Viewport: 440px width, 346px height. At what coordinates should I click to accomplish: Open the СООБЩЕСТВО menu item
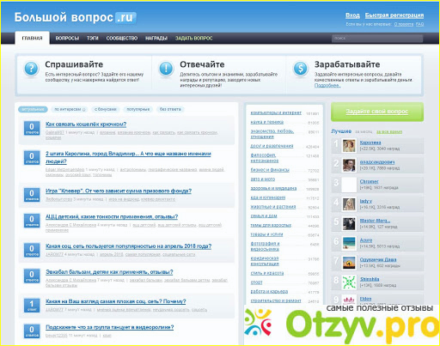click(122, 38)
